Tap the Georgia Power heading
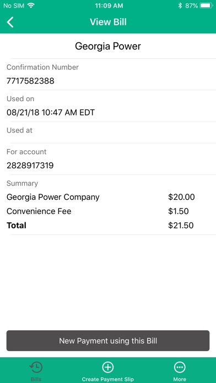The width and height of the screenshot is (216, 383). pyautogui.click(x=108, y=46)
